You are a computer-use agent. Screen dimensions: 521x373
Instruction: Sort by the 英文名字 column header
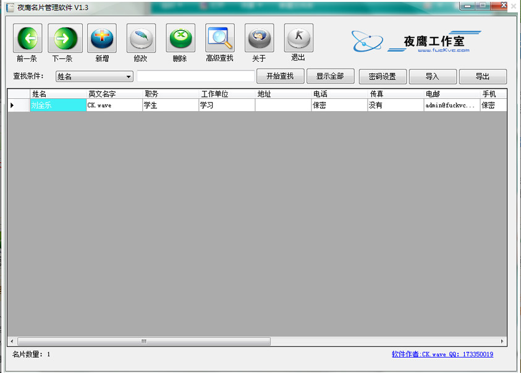pos(114,94)
